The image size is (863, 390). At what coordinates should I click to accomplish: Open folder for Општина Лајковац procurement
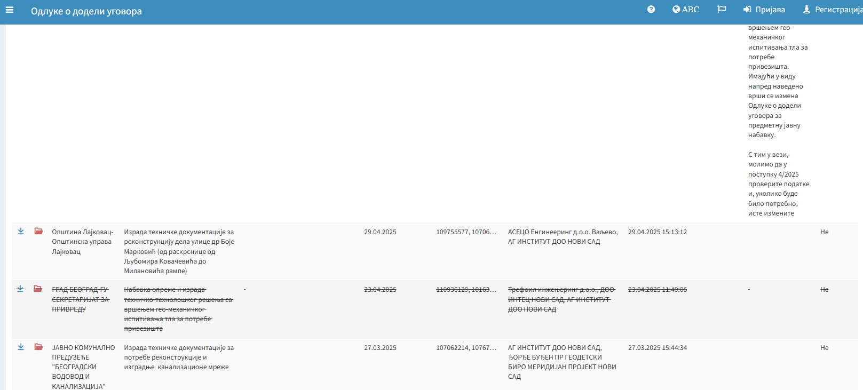(x=38, y=232)
